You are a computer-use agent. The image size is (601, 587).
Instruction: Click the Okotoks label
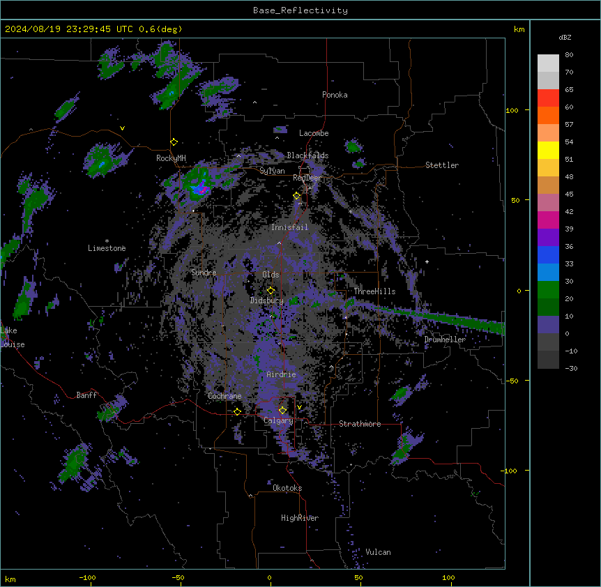pyautogui.click(x=287, y=488)
